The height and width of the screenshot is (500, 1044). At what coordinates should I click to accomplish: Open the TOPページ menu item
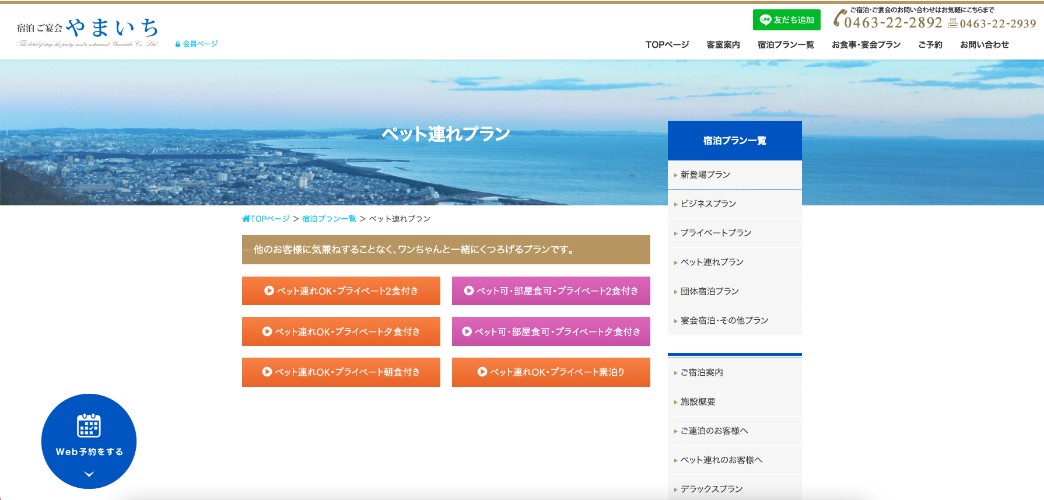coord(667,44)
